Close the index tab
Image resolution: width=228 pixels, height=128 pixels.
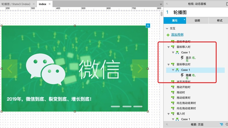(x=49, y=4)
